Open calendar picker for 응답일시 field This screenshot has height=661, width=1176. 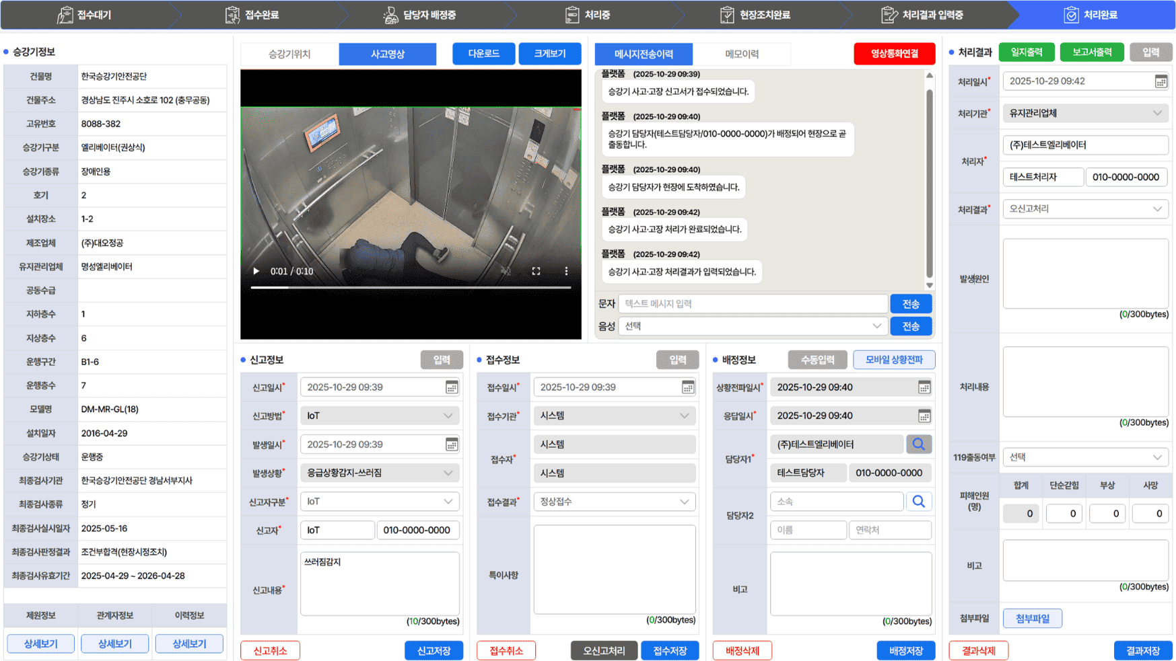[924, 416]
